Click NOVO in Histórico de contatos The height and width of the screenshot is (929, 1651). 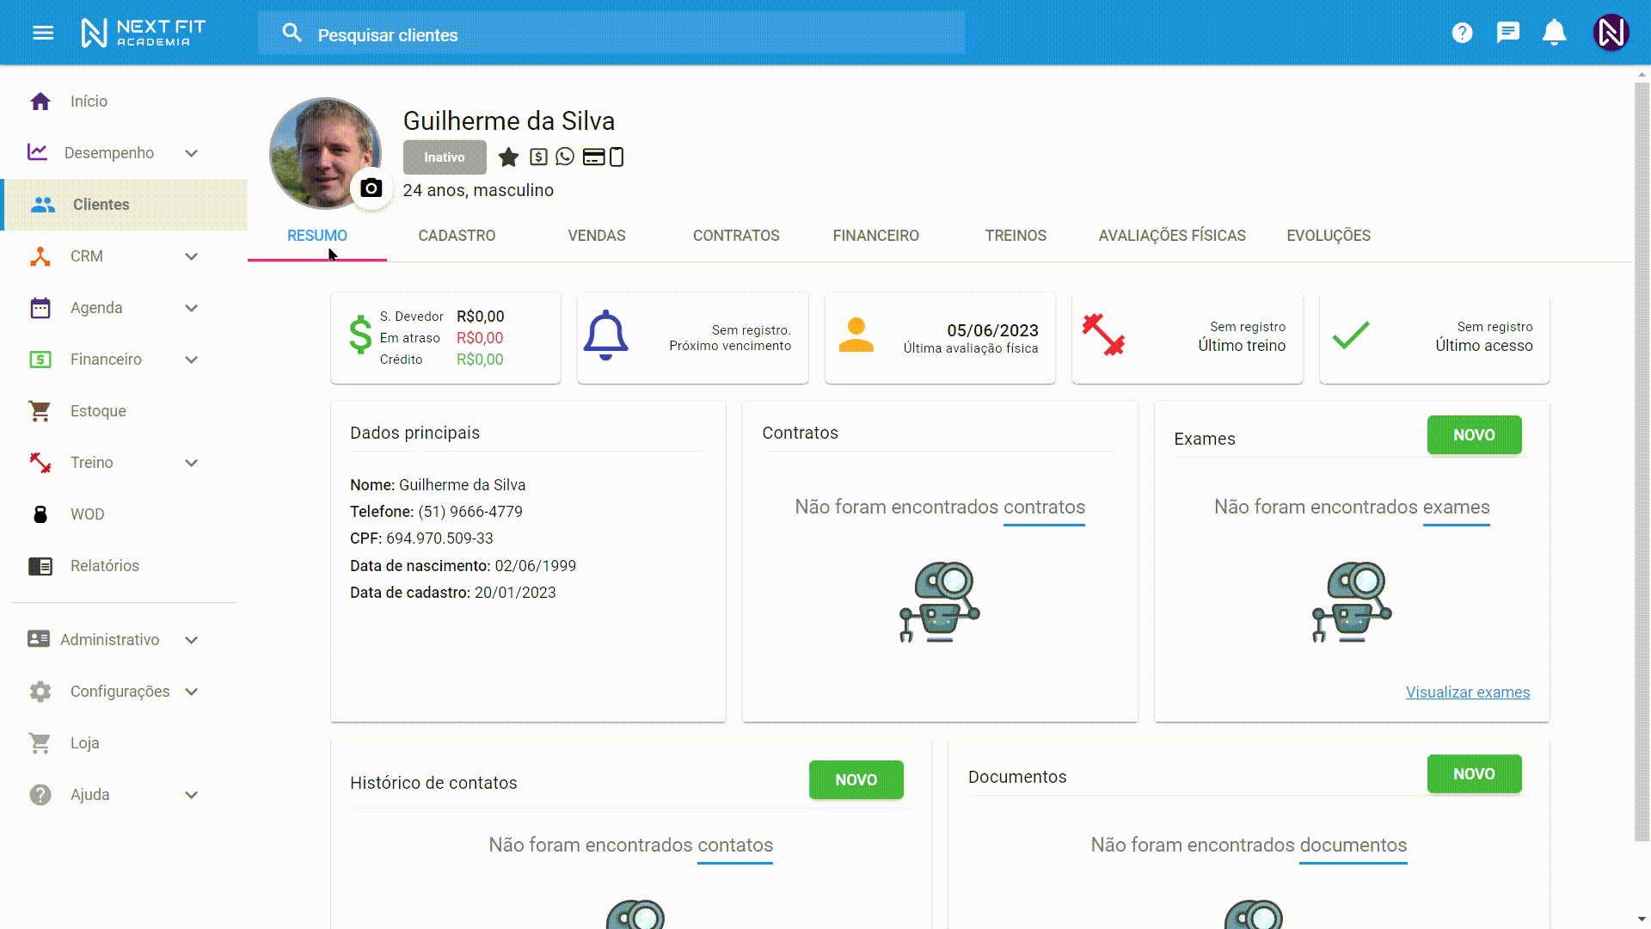[856, 780]
